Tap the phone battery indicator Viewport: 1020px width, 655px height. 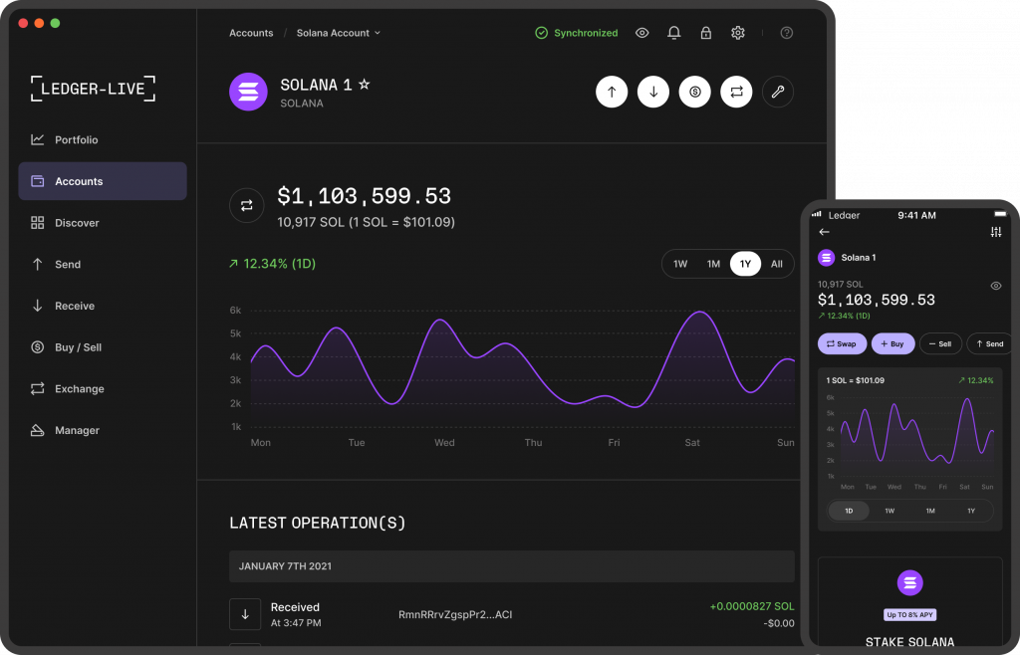1000,214
